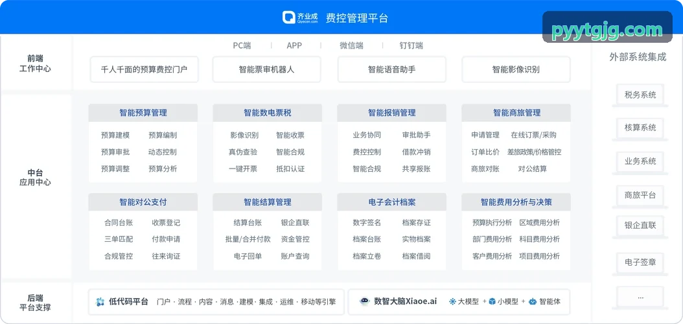Open the 智能票审机器人 card
Viewport: 683px width, 324px height.
[266, 69]
